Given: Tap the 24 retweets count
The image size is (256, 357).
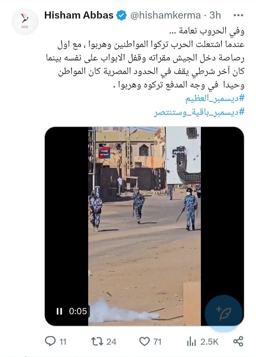Looking at the screenshot, I should point(111,342).
